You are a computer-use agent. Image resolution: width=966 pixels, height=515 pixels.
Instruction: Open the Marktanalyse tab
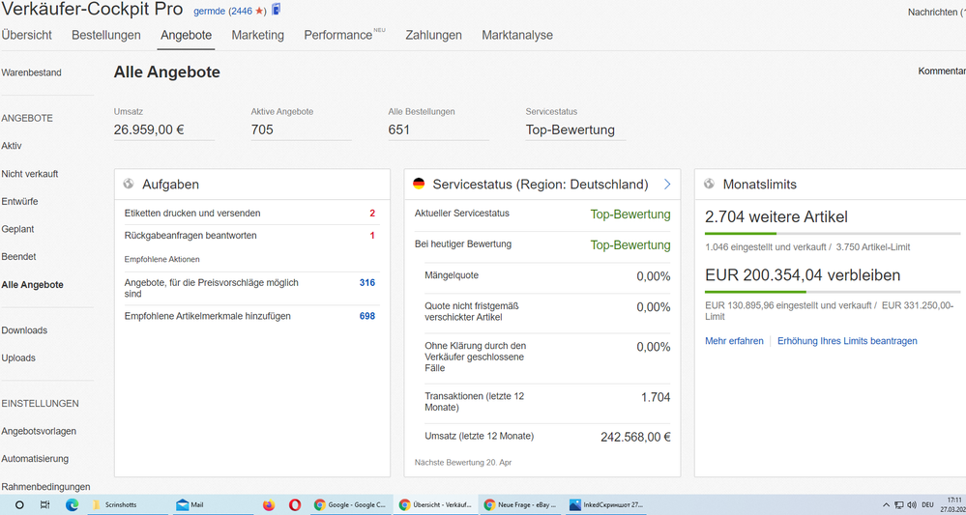(517, 36)
